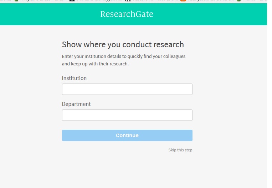The height and width of the screenshot is (188, 272).
Task: Click the dark icon of the Muhammad bookmark
Action: coord(72,1)
